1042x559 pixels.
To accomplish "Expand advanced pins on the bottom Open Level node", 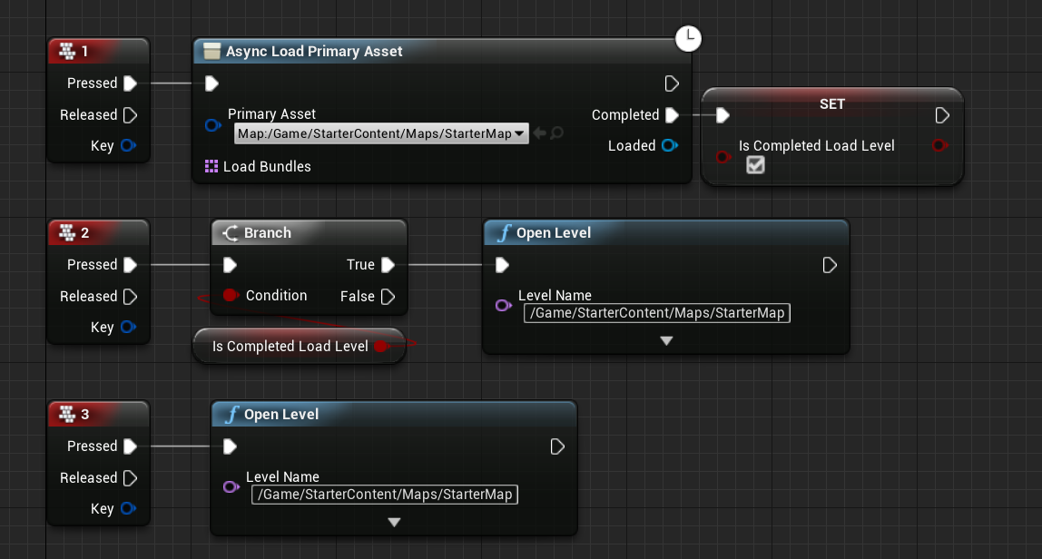I will [394, 522].
